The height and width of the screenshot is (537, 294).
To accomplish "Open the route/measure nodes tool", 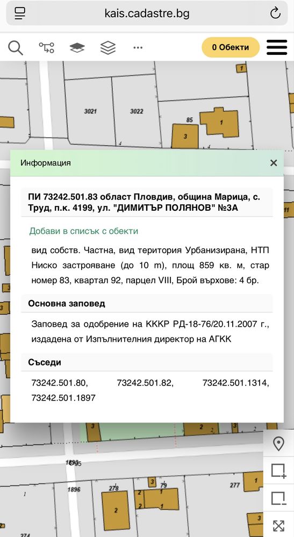I will click(46, 48).
